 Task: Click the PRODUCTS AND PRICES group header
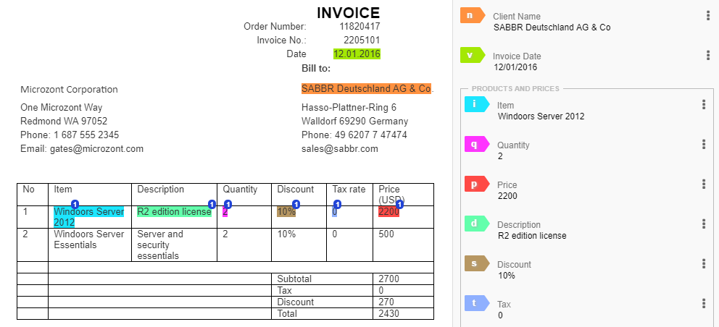515,88
